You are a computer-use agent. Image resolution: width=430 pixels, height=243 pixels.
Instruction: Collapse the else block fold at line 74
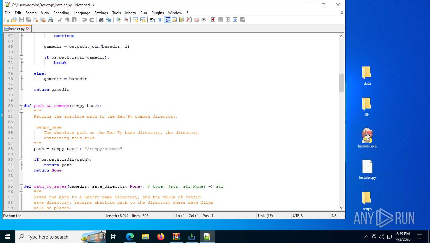(21, 73)
